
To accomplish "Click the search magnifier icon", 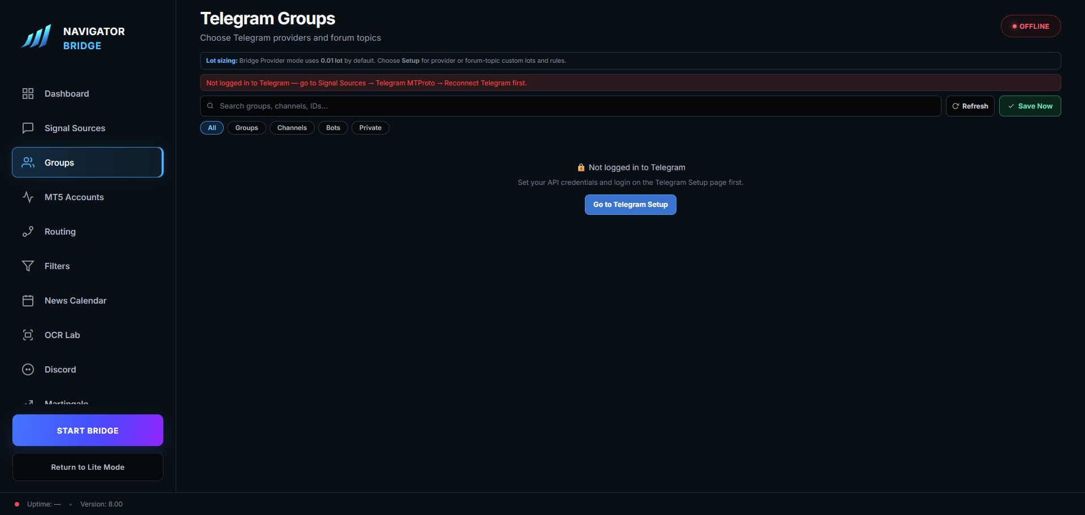I will [210, 106].
